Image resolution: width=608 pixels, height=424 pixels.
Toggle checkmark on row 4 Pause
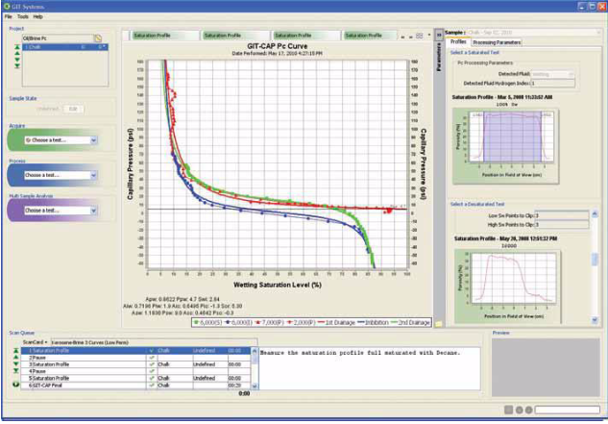(x=152, y=371)
